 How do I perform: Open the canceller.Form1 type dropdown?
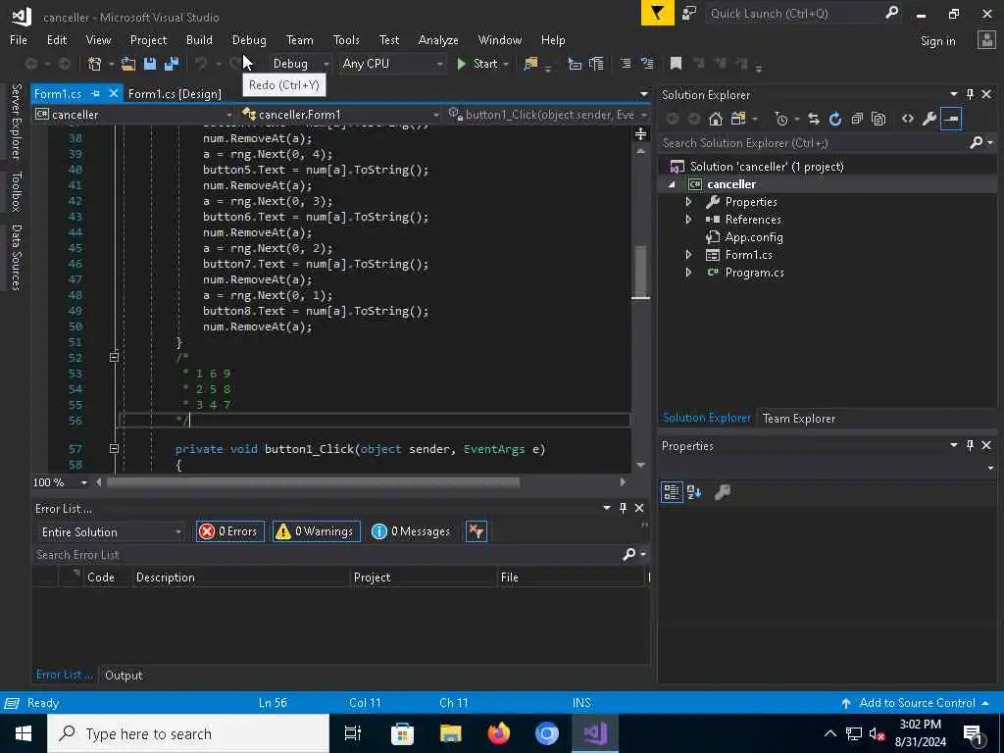point(340,115)
